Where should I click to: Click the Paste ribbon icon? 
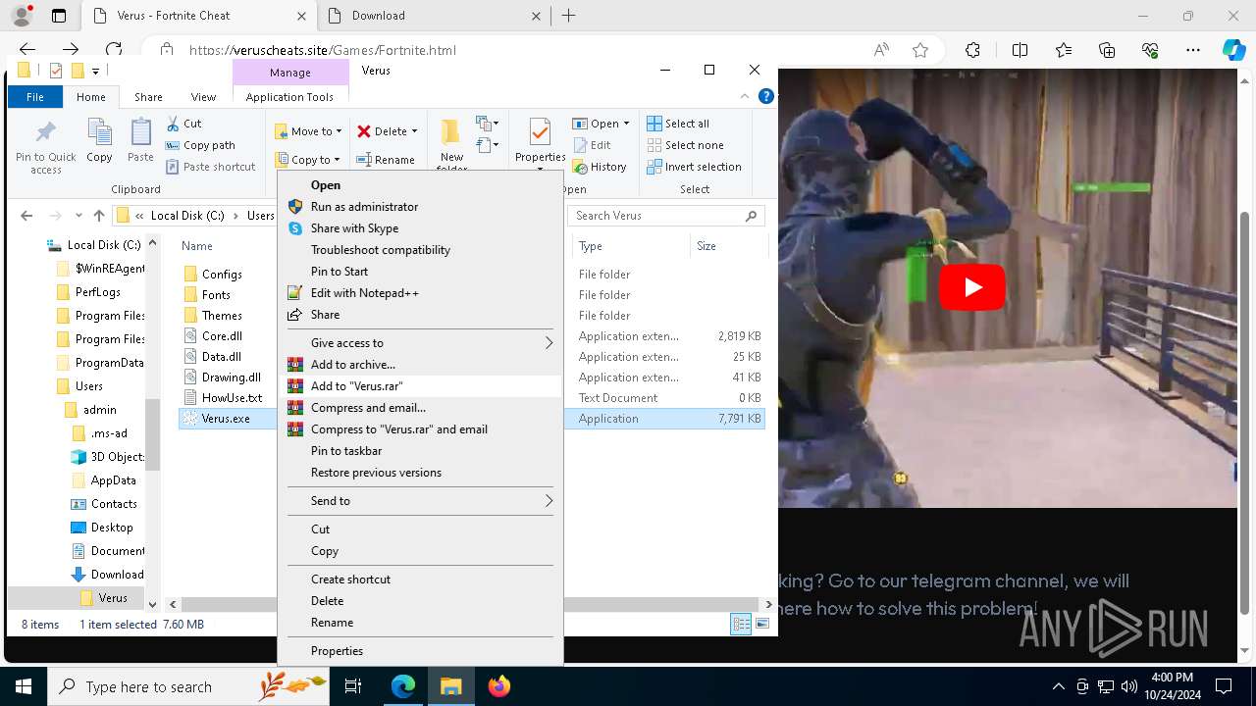point(140,132)
